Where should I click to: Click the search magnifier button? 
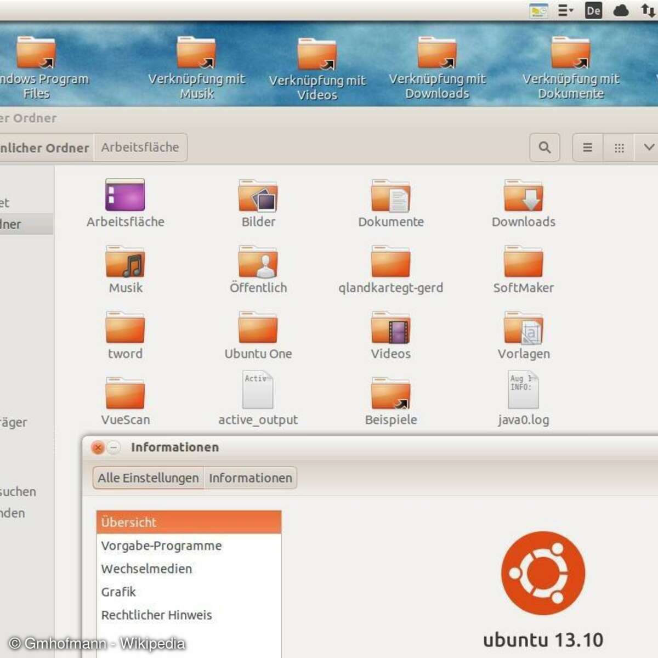tap(544, 148)
